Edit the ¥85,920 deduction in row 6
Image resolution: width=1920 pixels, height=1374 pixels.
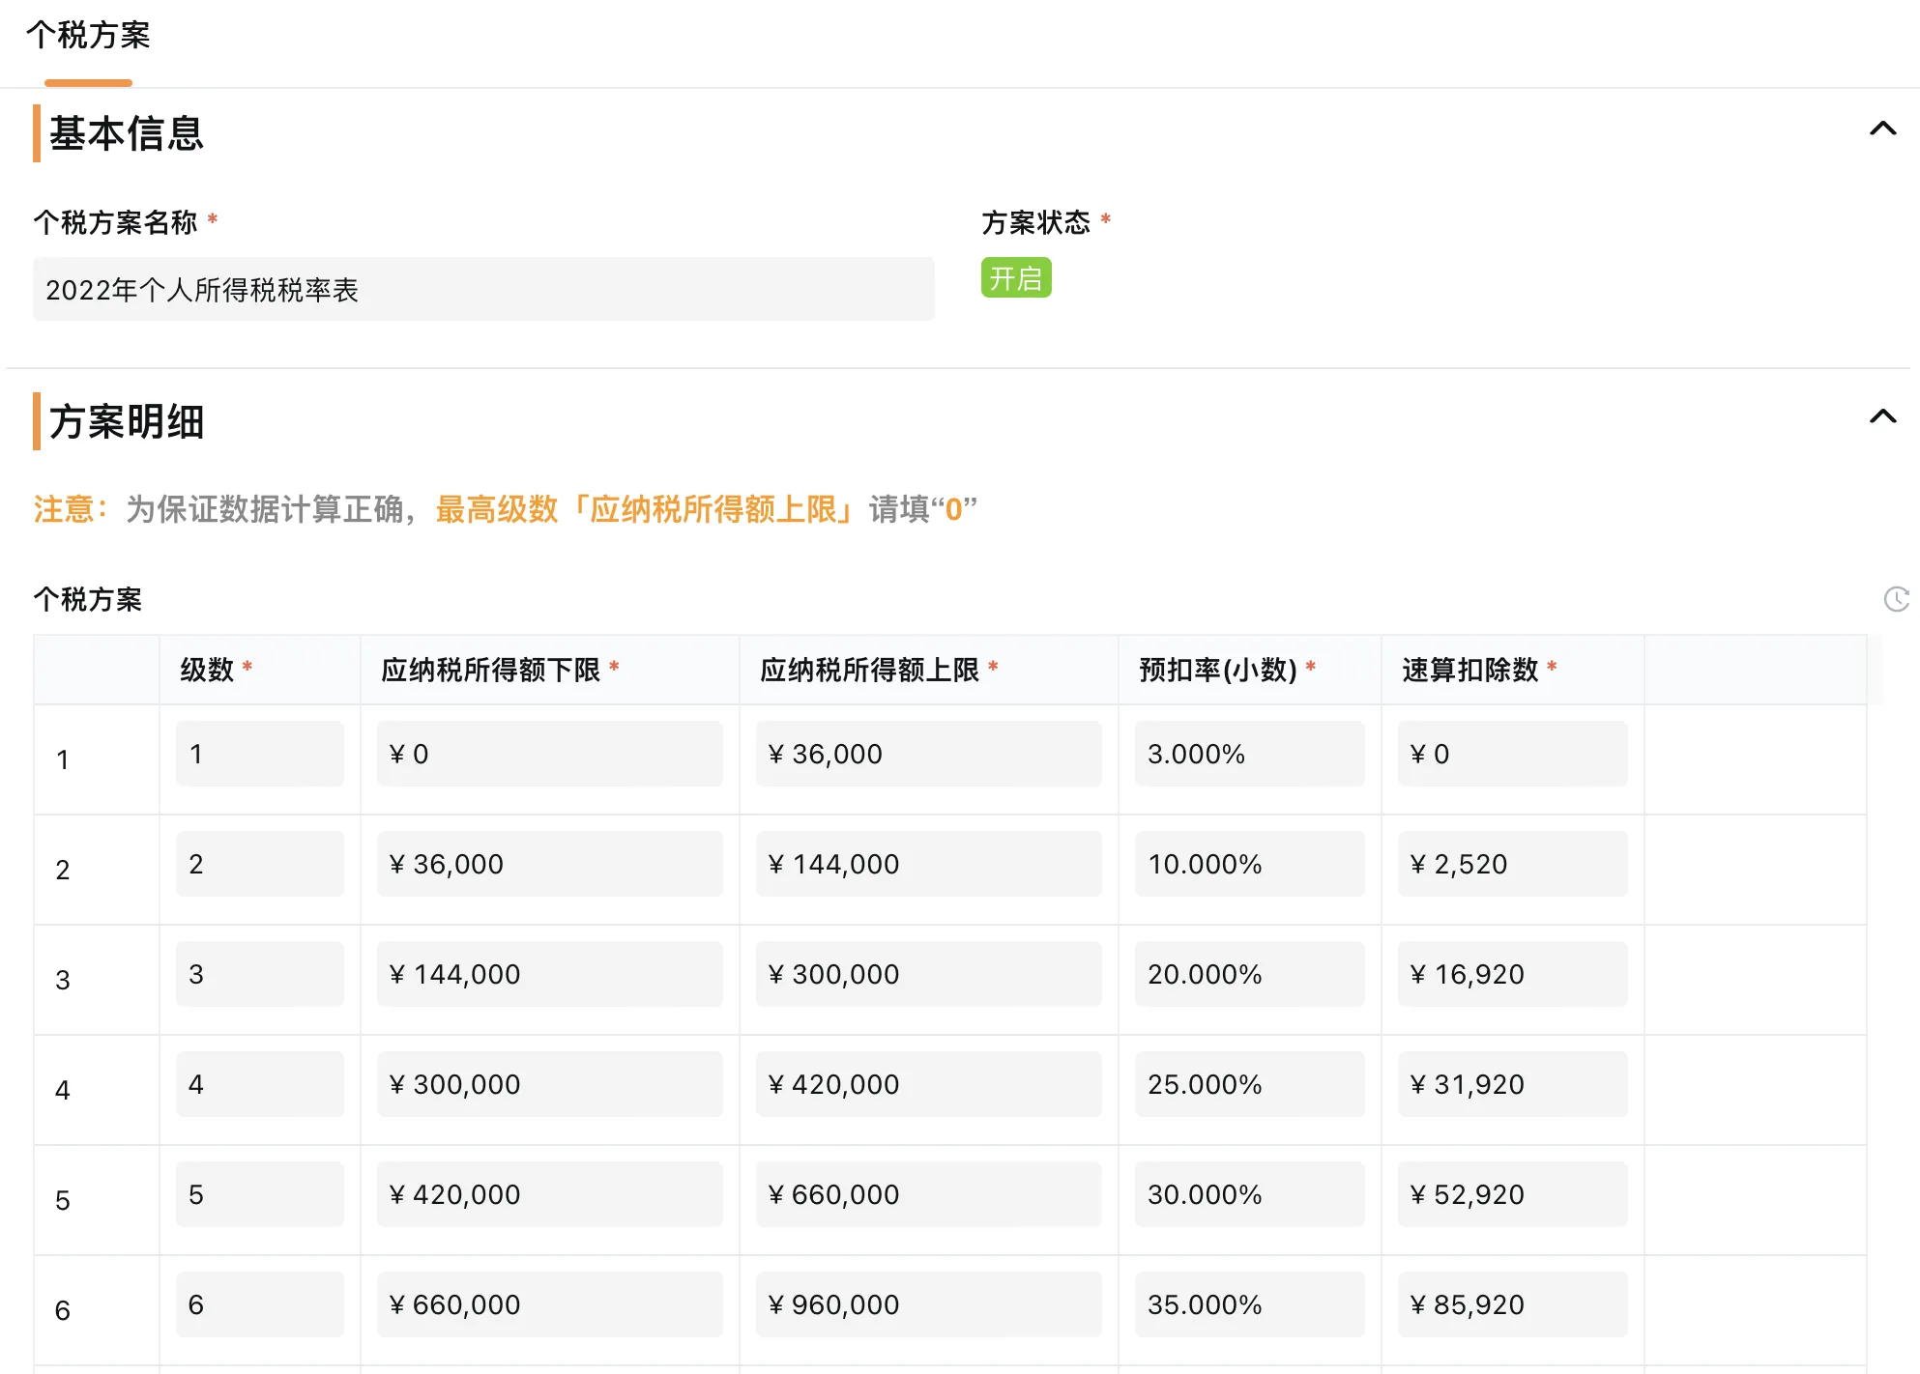(1511, 1303)
